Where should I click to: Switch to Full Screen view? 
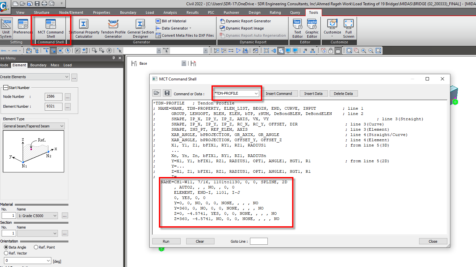[x=348, y=29]
